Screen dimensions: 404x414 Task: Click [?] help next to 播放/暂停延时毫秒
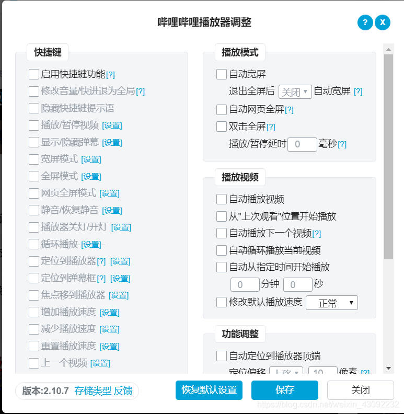tap(342, 144)
